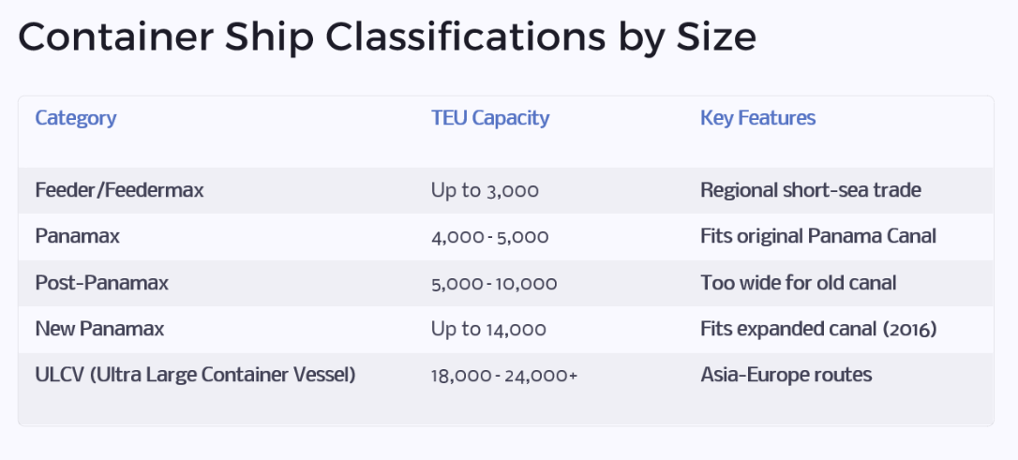Click the 'Regional short-sea trade' cell
The image size is (1018, 460).
click(x=810, y=190)
